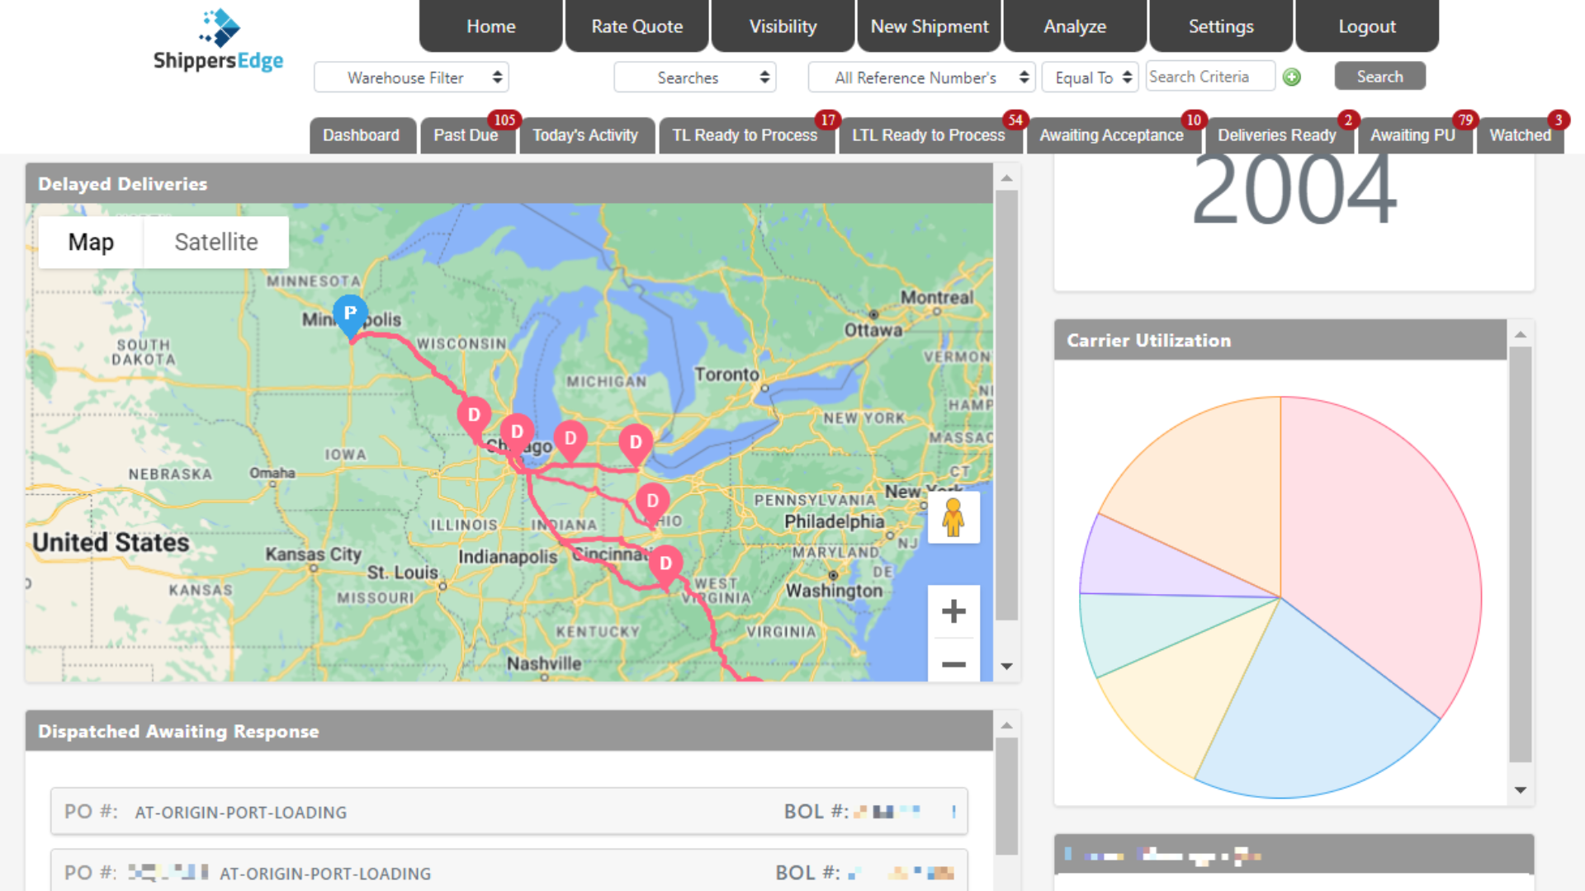Click the Street View pegman icon on map
Image resolution: width=1585 pixels, height=891 pixels.
point(953,518)
